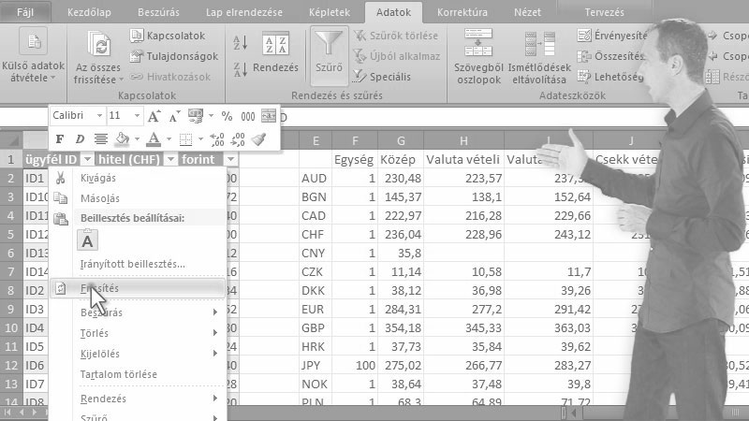Open the borders dropdown arrow
This screenshot has height=421, width=749.
click(x=200, y=139)
